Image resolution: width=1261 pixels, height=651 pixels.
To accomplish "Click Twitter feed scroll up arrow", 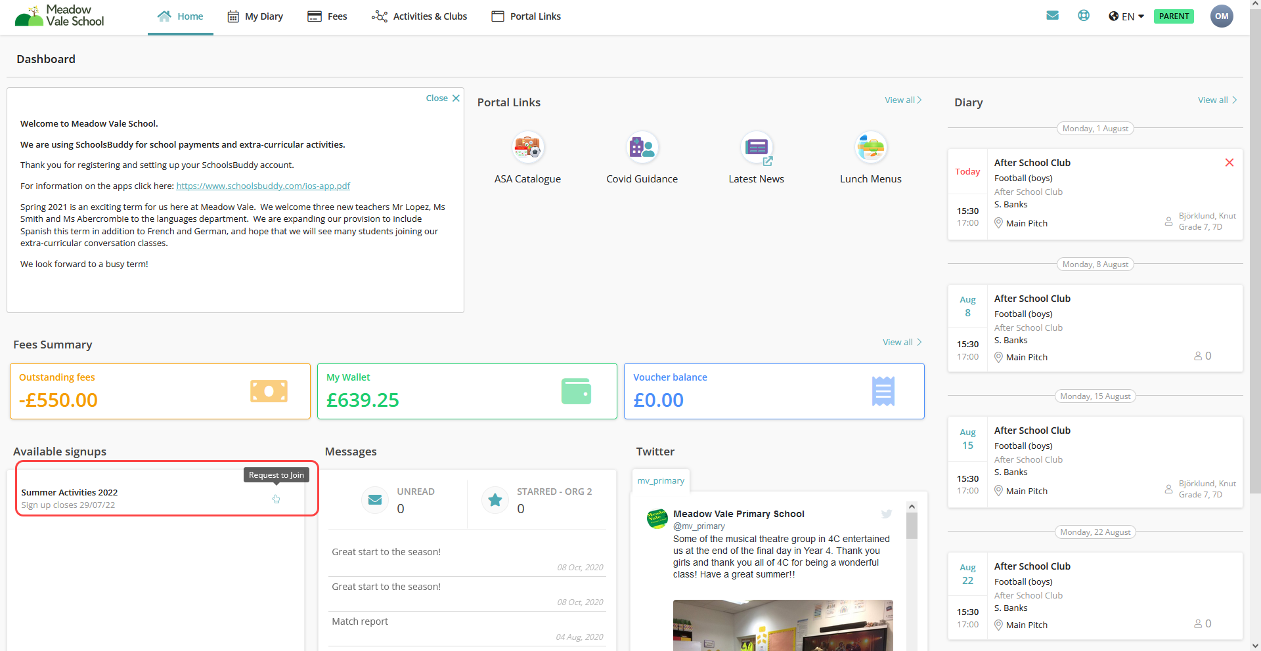I will pos(912,507).
